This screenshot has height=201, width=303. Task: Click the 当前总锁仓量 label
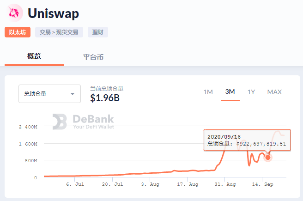(107, 89)
